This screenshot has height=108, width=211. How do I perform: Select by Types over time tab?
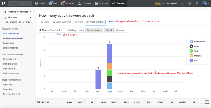(95, 22)
